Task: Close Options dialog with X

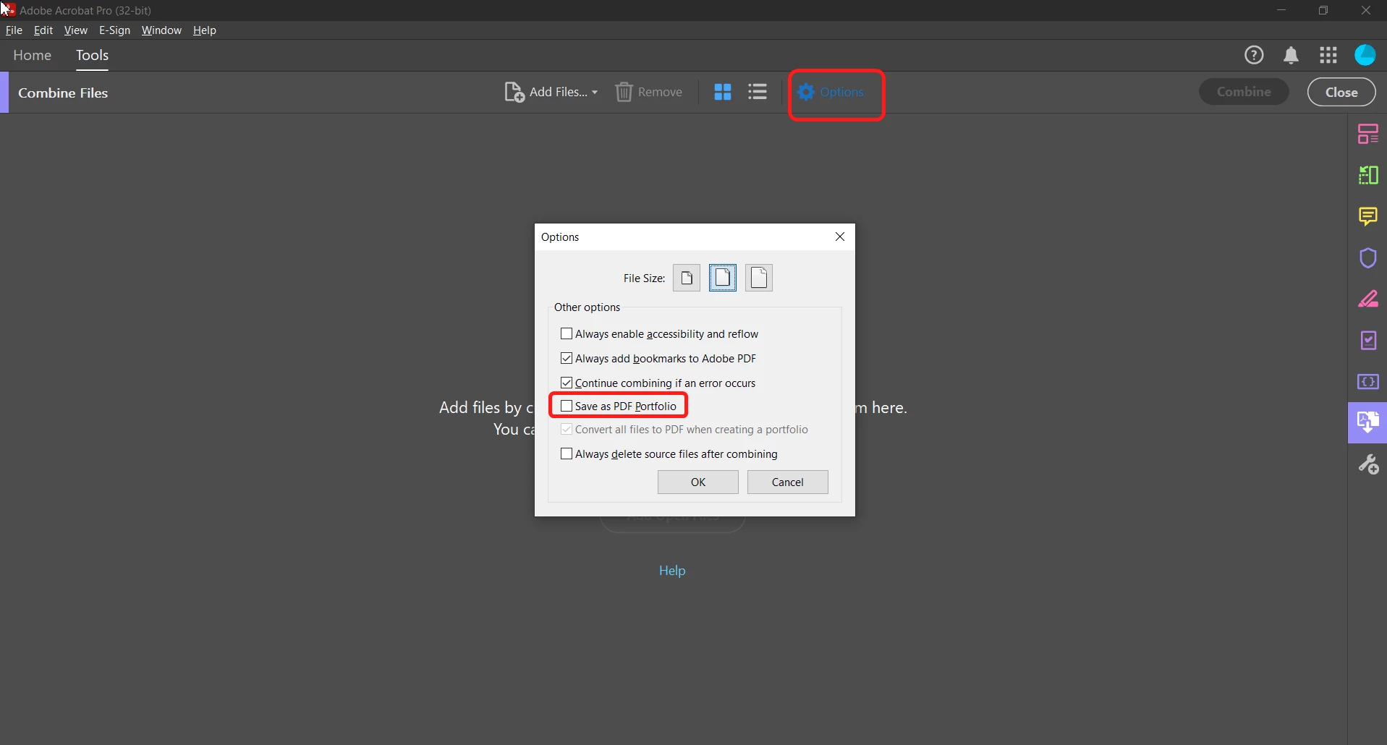Action: pos(840,237)
